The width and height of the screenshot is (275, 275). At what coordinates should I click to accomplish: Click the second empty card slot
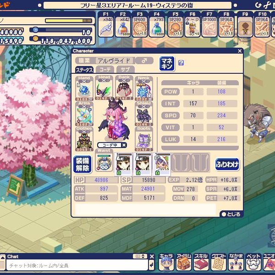click(200, 162)
